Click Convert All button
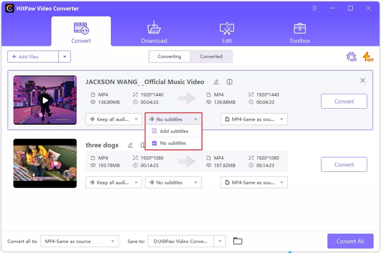381x253 pixels. [350, 241]
